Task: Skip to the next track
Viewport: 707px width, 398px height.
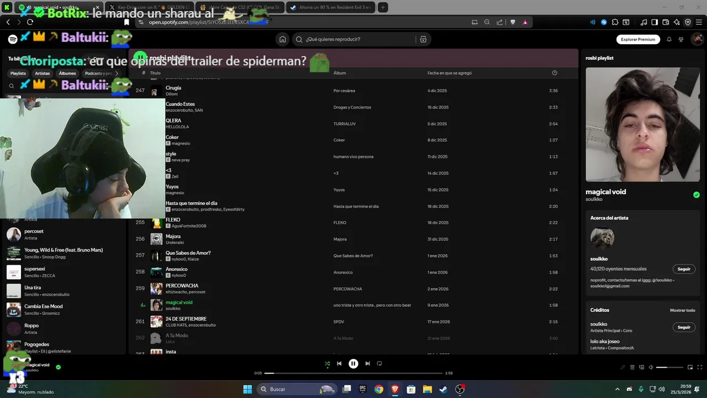Action: (367, 364)
